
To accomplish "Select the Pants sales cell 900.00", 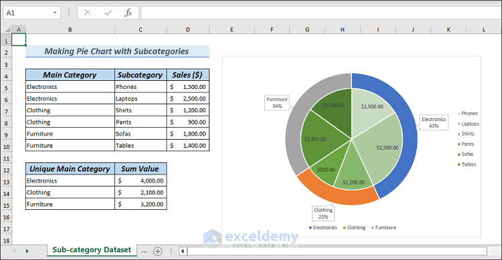I will tap(187, 122).
